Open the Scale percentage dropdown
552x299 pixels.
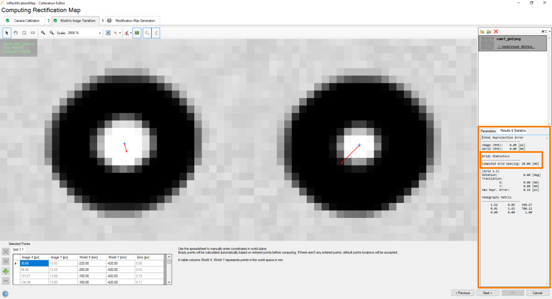click(x=100, y=33)
